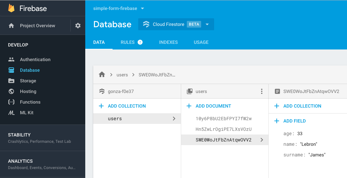Image resolution: width=347 pixels, height=178 pixels.
Task: Select document SWE0WoJtFbZnAtqwOVV2 in list
Action: pos(225,140)
